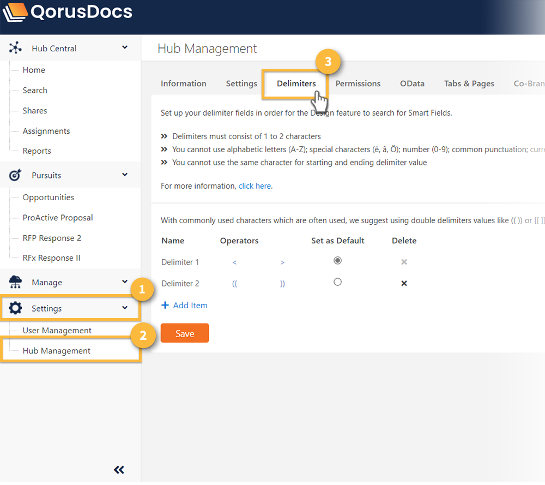This screenshot has height=485, width=545.
Task: Collapse sidebar with double chevron icon
Action: click(119, 470)
